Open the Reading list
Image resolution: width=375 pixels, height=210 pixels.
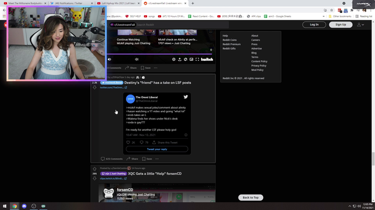(x=364, y=16)
